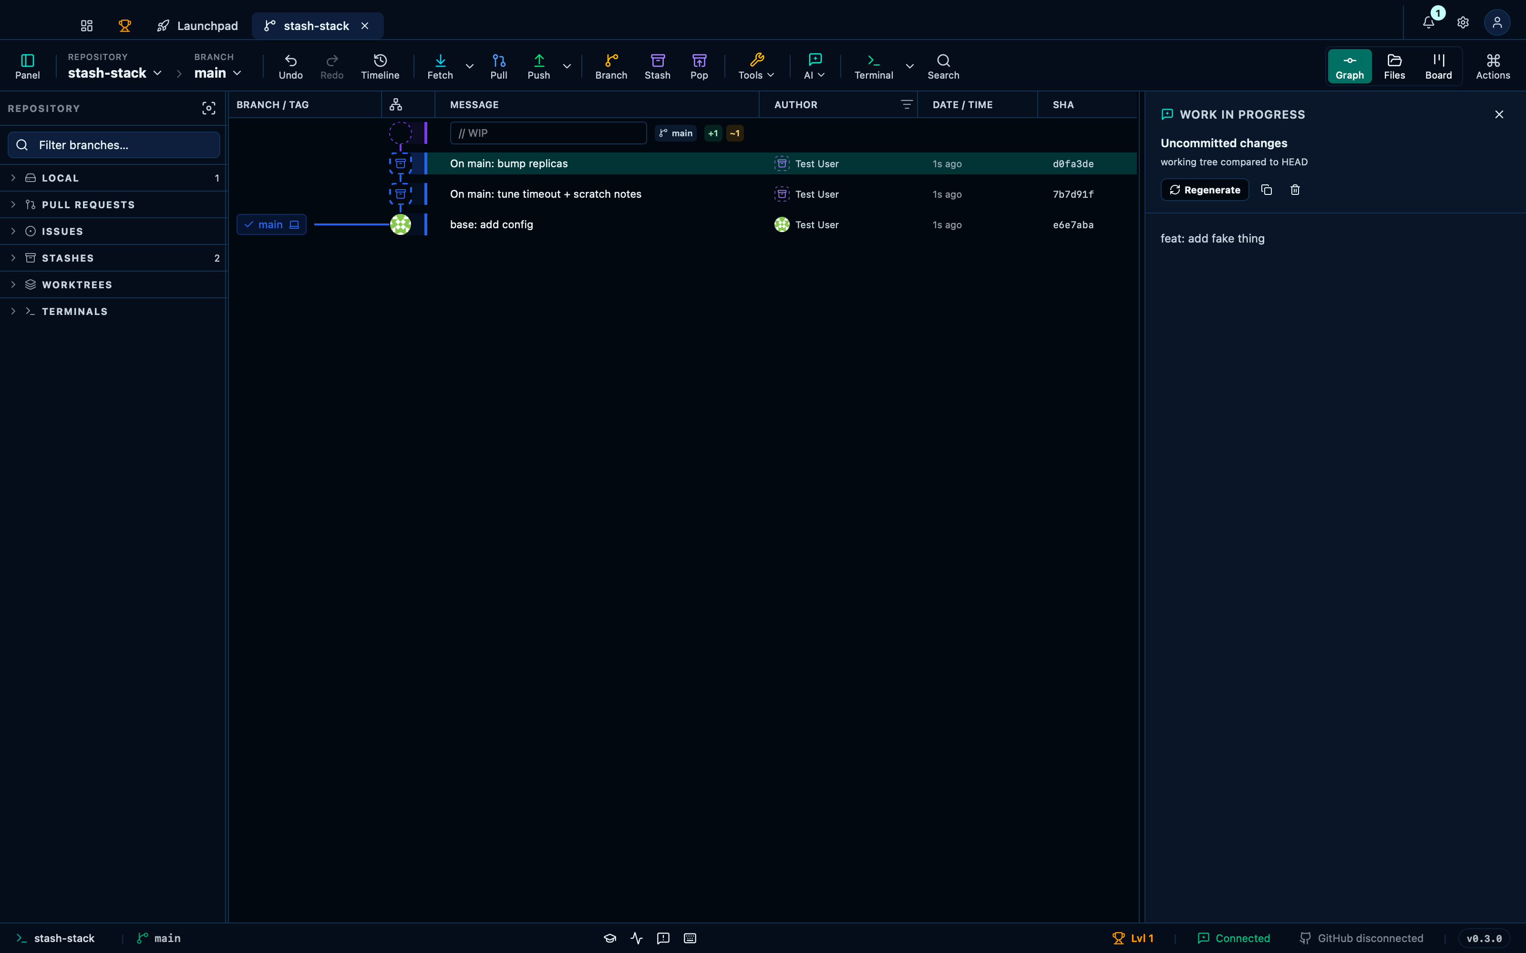Click the e6e7aba commit SHA

tap(1072, 224)
